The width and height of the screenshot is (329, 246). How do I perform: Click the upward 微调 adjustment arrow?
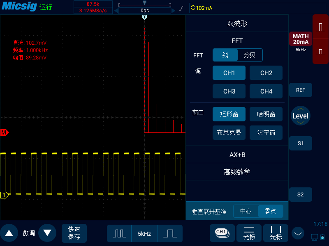9,233
